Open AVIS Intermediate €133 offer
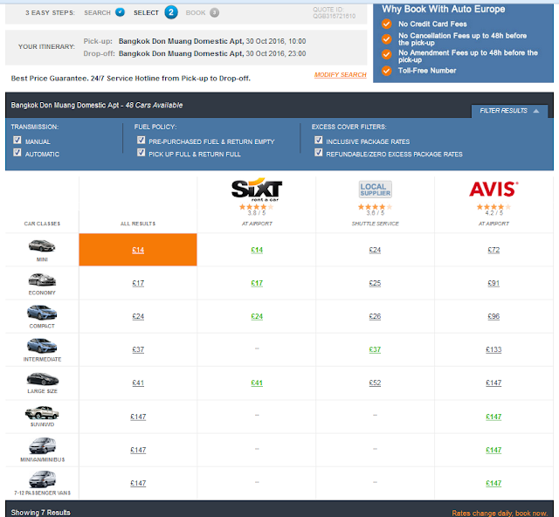Viewport: 559px width, 517px height. point(493,349)
